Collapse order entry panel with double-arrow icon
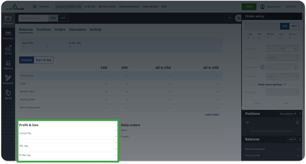 click(238, 18)
